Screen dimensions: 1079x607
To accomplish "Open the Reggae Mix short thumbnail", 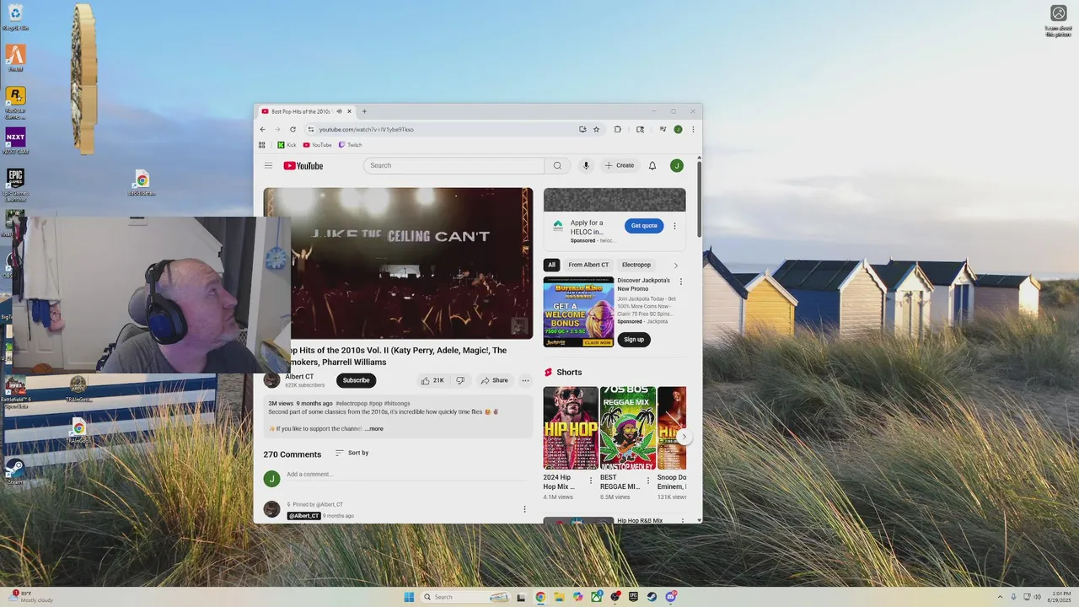I will (x=628, y=428).
